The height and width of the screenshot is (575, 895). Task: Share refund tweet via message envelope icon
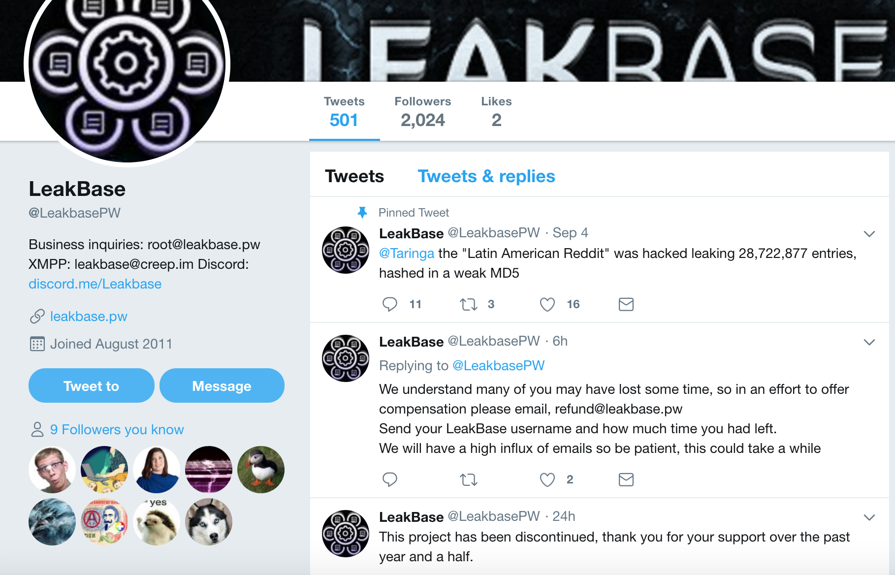point(626,479)
